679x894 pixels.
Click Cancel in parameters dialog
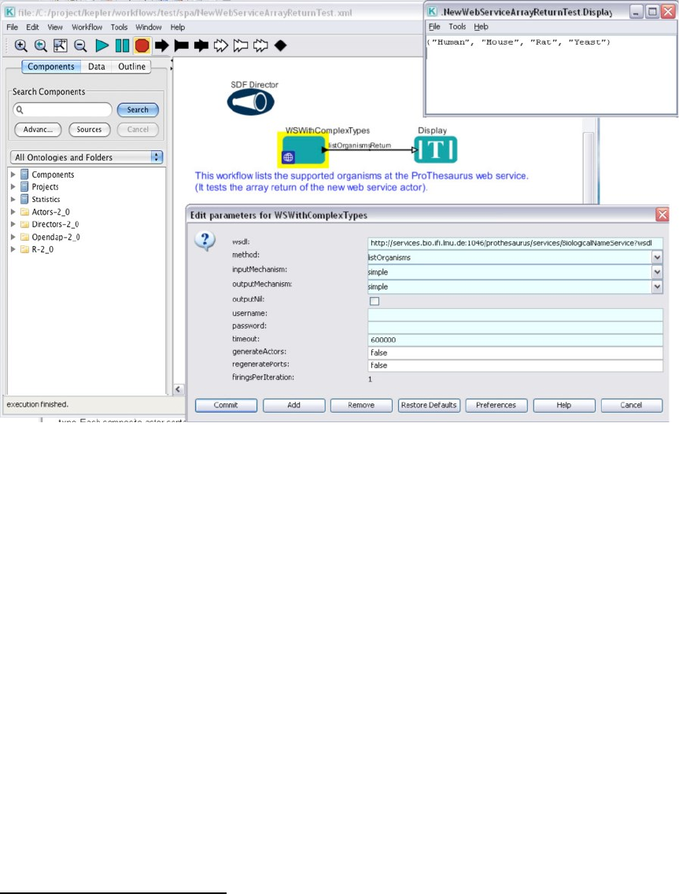[632, 406]
